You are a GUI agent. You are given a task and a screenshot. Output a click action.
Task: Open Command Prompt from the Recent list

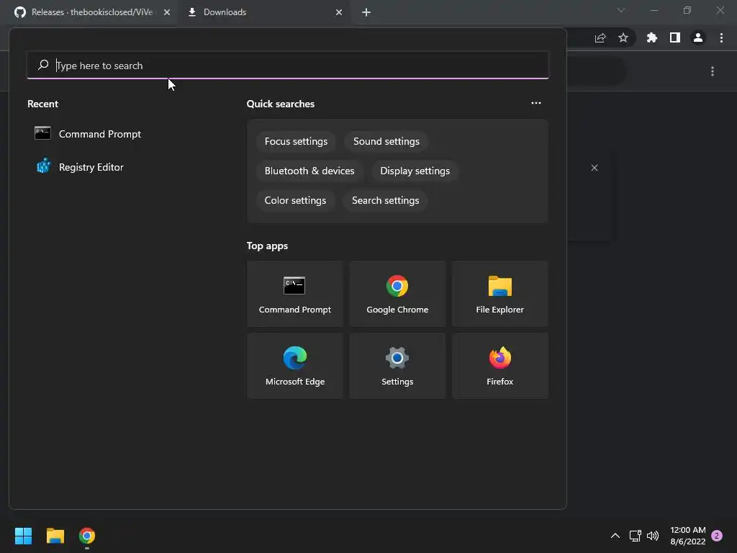tap(99, 134)
